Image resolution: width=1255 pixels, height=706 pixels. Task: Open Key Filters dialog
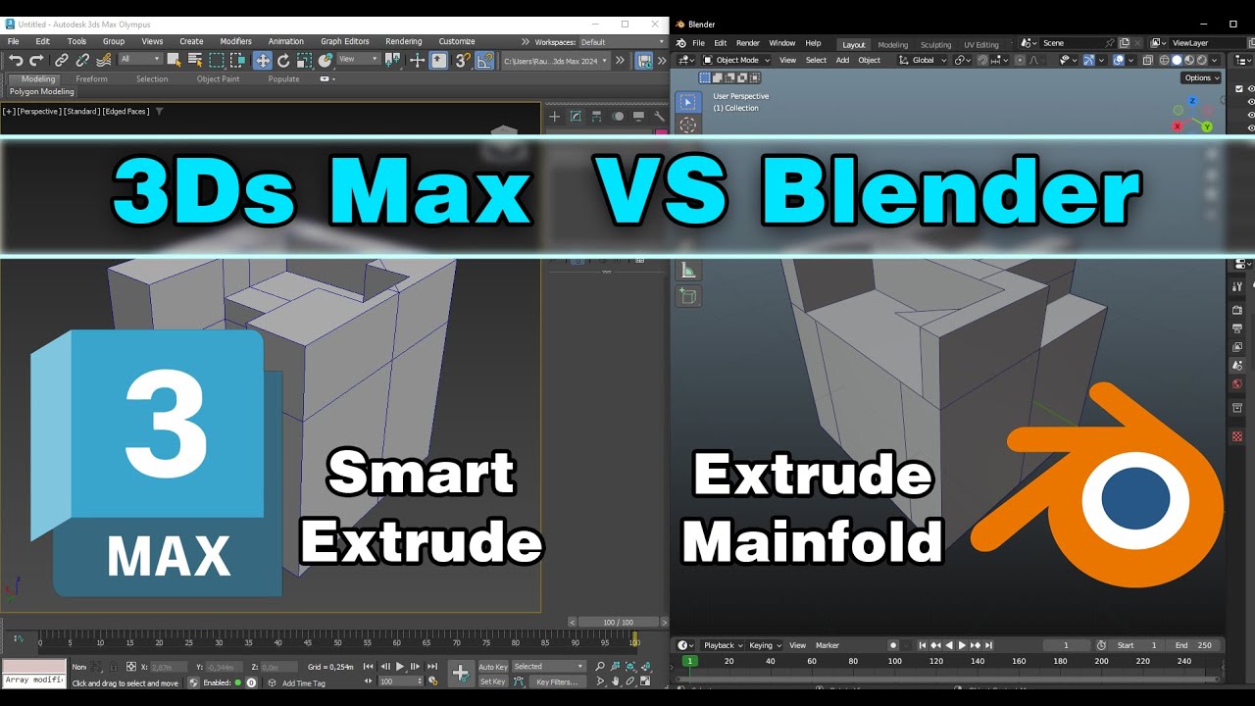[557, 681]
